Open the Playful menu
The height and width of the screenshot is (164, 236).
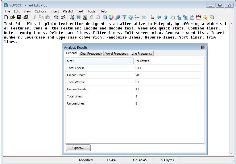68,11
